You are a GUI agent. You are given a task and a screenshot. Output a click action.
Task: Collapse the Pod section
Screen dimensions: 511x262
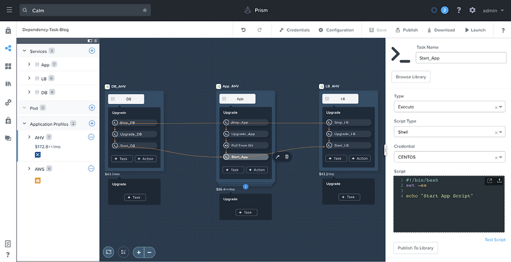pyautogui.click(x=24, y=108)
